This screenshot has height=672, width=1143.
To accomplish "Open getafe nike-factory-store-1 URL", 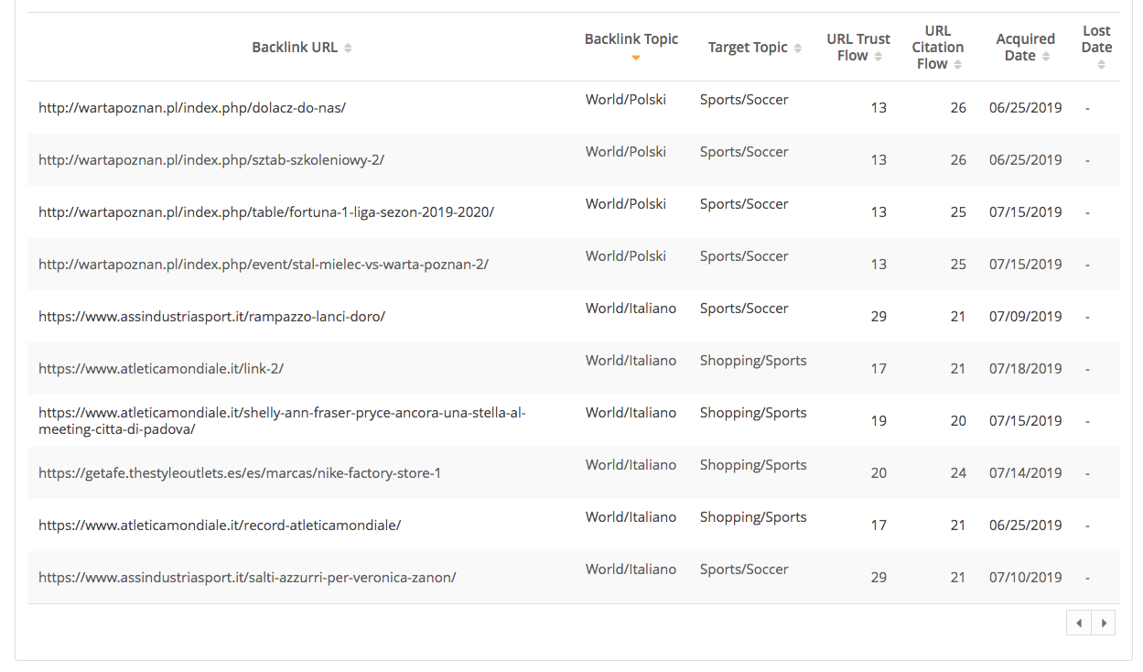I will coord(240,472).
